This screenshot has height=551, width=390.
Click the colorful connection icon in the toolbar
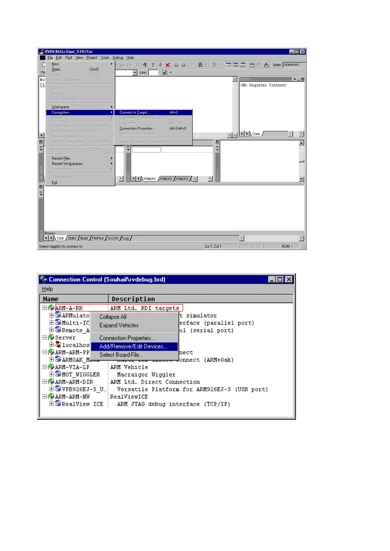[x=200, y=65]
